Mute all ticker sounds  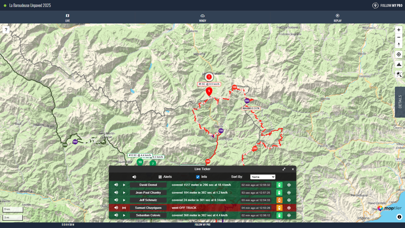point(134,177)
